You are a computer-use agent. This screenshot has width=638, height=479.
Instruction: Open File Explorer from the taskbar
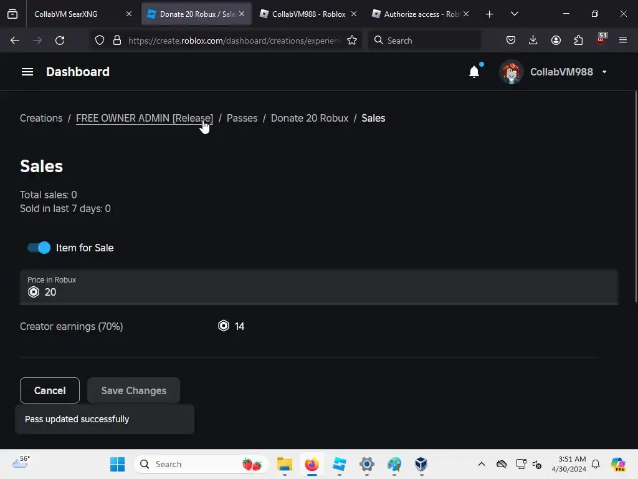click(284, 464)
